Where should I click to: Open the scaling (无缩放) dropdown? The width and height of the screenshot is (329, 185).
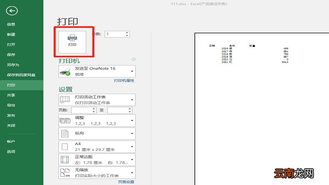(97, 173)
